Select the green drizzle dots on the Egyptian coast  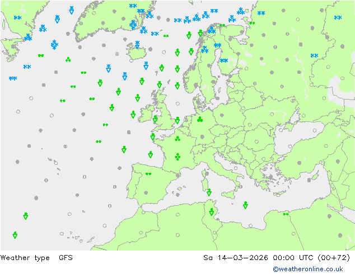(286, 214)
